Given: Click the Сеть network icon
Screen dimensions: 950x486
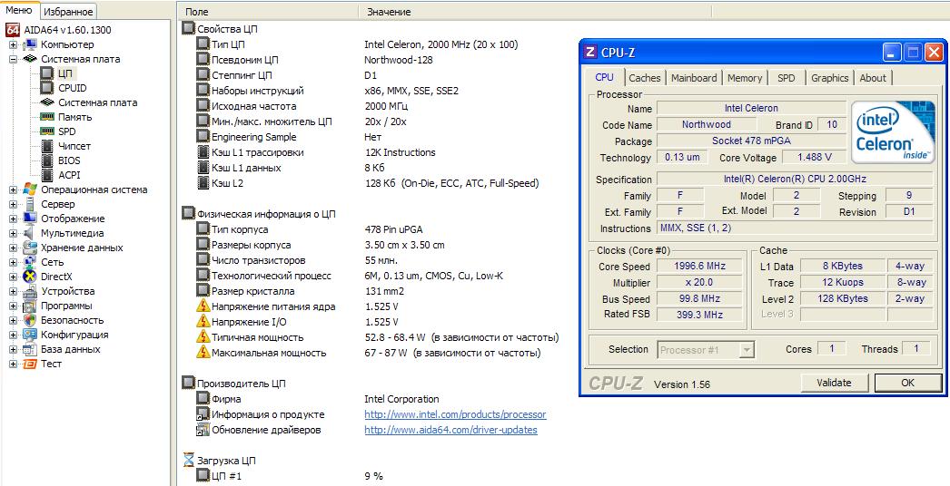Looking at the screenshot, I should coord(30,262).
